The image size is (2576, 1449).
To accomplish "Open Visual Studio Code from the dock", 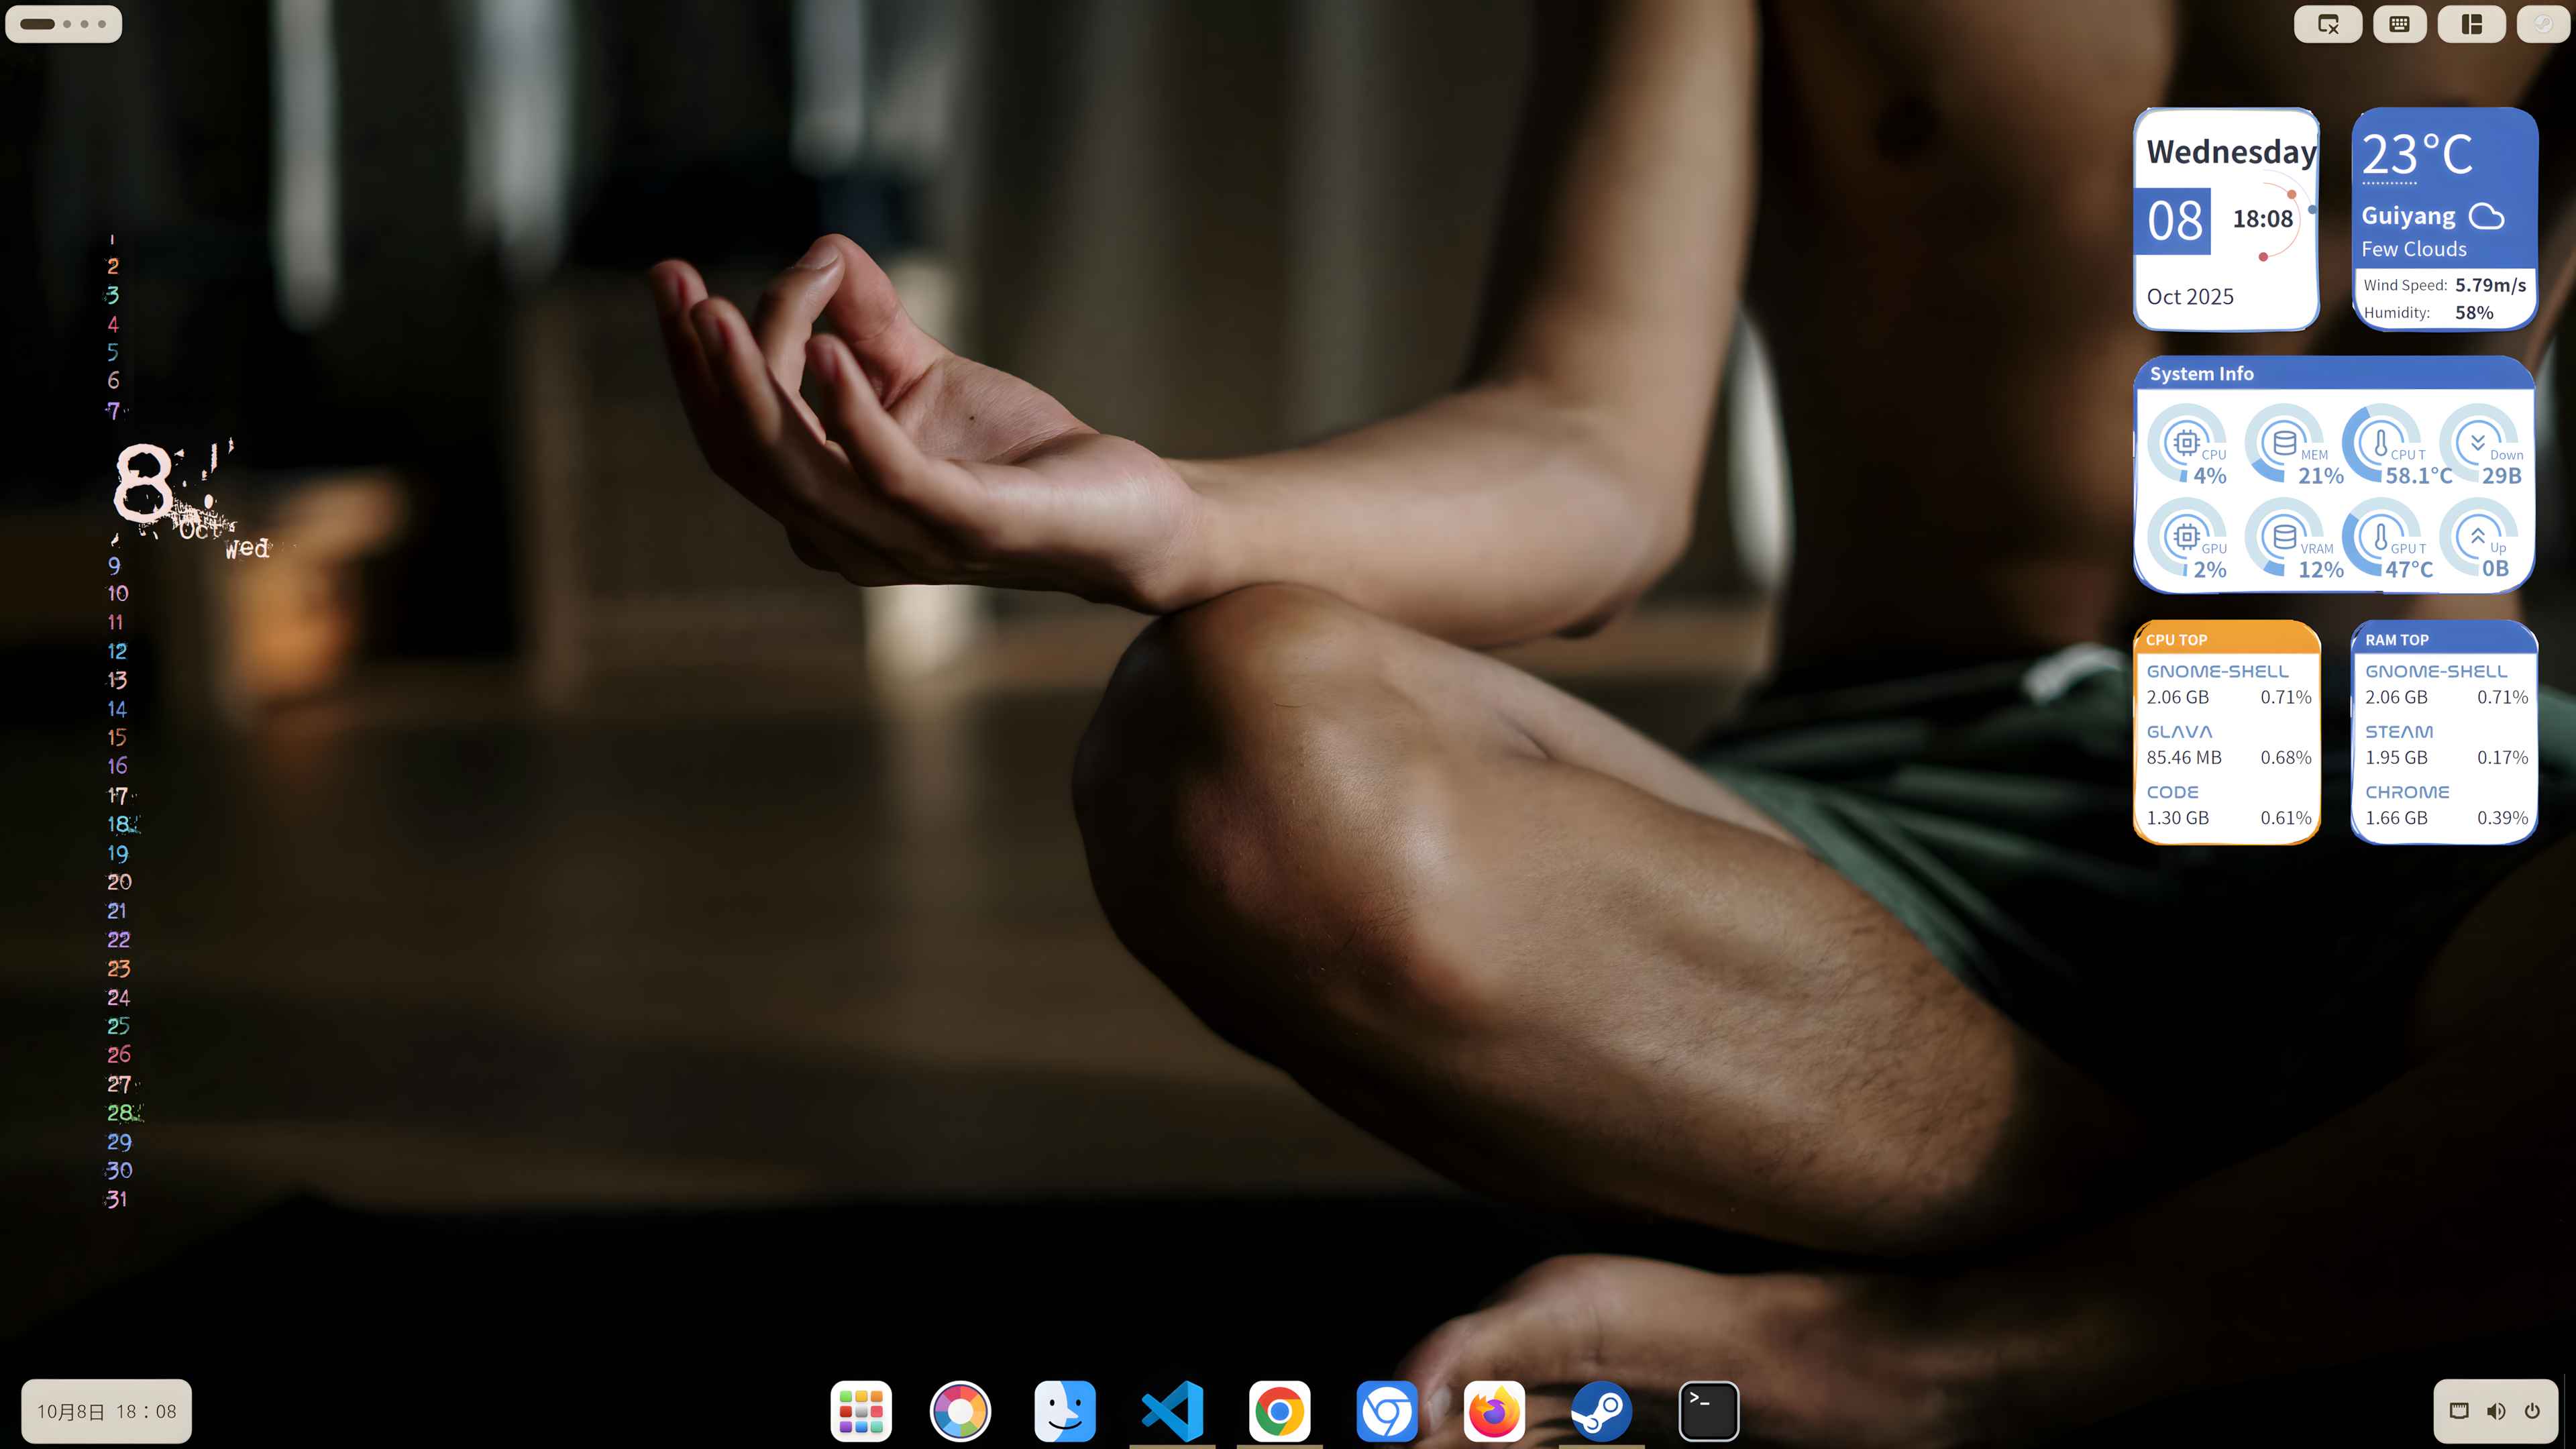I will tap(1172, 1411).
